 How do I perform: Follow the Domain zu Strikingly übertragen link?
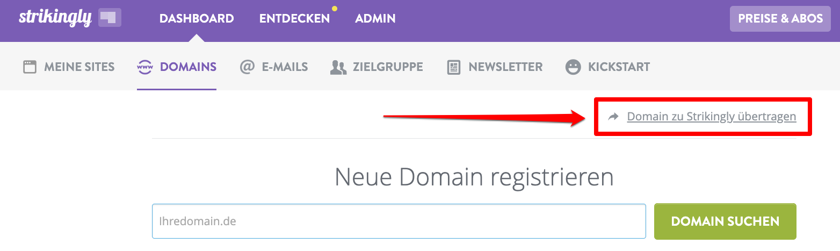tap(712, 117)
